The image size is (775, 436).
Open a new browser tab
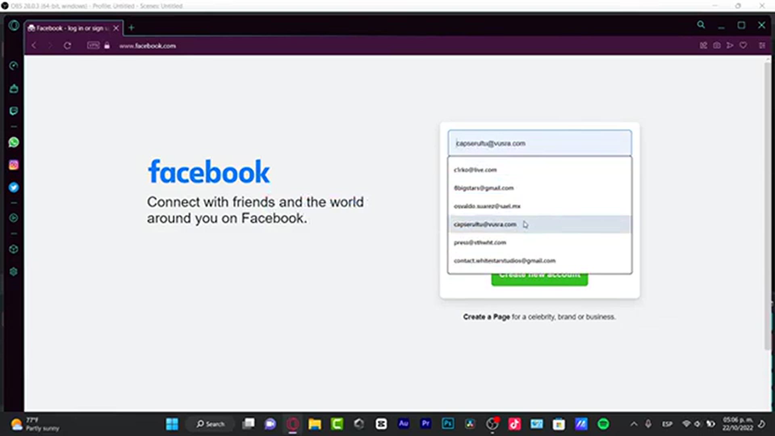pos(131,28)
